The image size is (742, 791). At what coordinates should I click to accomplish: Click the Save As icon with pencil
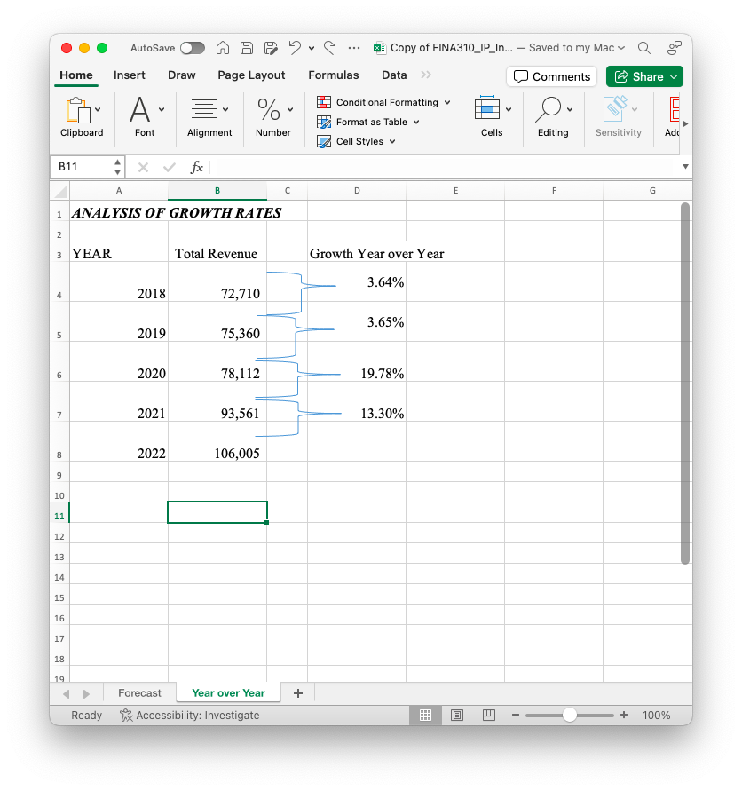click(271, 48)
